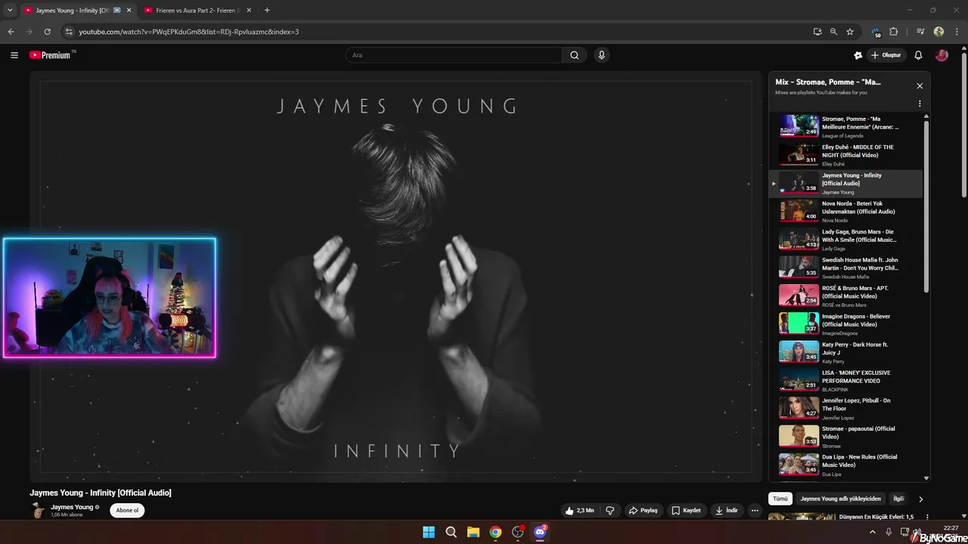Viewport: 968px width, 544px height.
Task: Open Chrome extensions puzzle icon
Action: click(894, 32)
